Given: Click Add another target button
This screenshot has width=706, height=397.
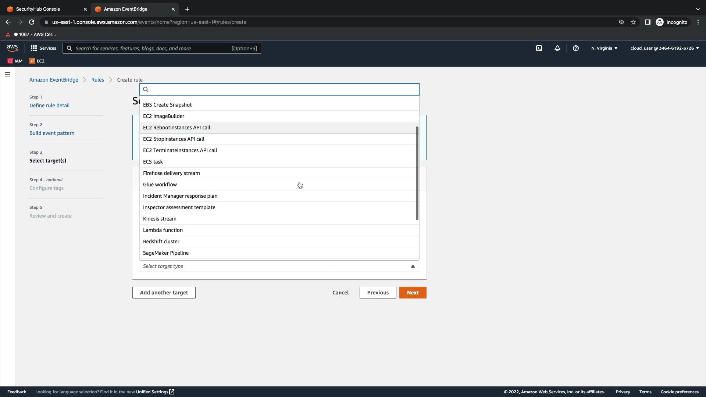Looking at the screenshot, I should pyautogui.click(x=164, y=293).
